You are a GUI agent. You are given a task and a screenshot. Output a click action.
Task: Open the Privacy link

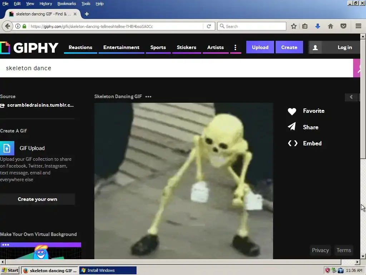320,250
